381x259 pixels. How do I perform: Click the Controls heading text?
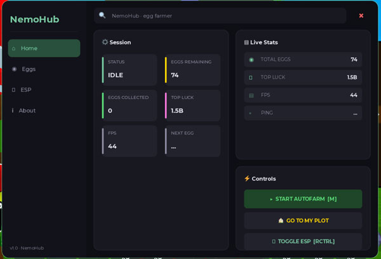264,178
